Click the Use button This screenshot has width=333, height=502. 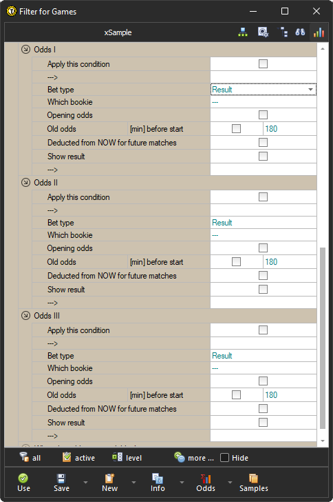[23, 483]
